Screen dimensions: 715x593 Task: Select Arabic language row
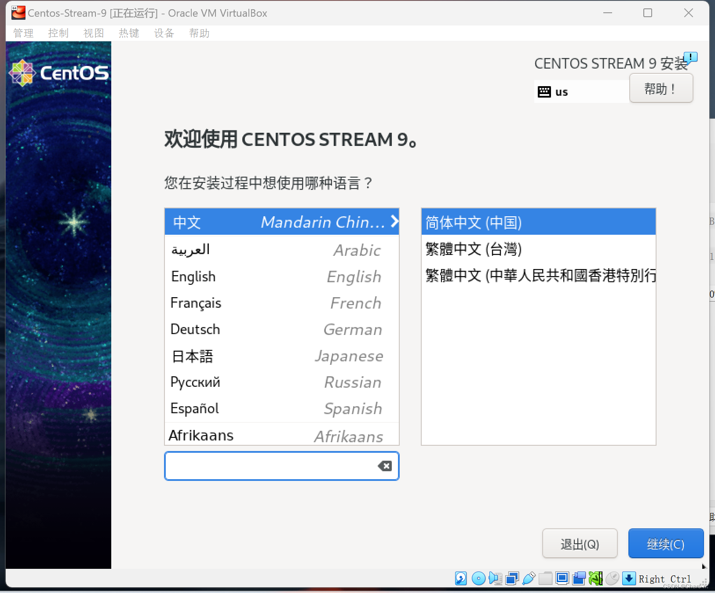click(282, 250)
